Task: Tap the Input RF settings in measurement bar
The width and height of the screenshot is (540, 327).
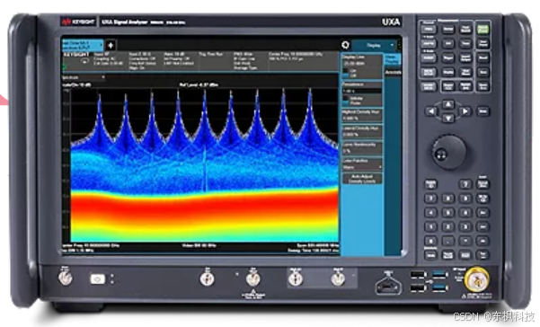Action: [108, 59]
